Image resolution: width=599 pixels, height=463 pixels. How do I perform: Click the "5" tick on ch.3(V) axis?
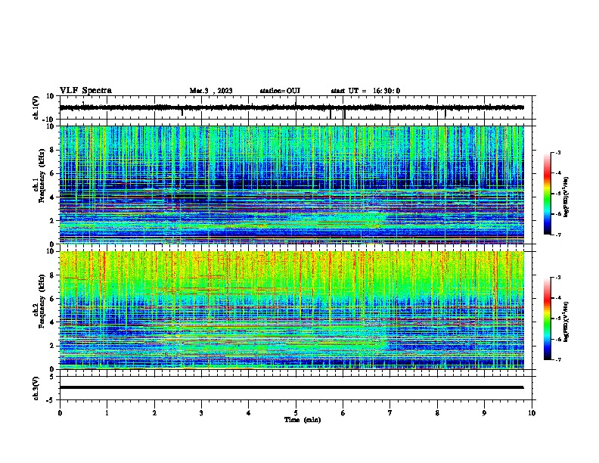pyautogui.click(x=53, y=376)
